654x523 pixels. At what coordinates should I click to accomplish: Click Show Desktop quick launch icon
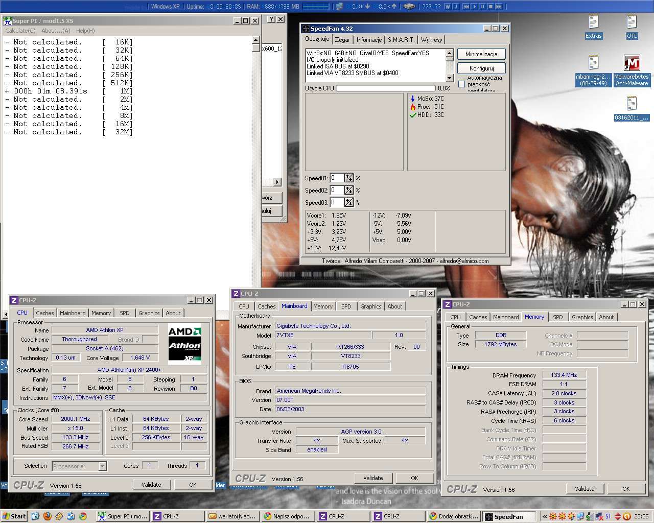(x=35, y=516)
